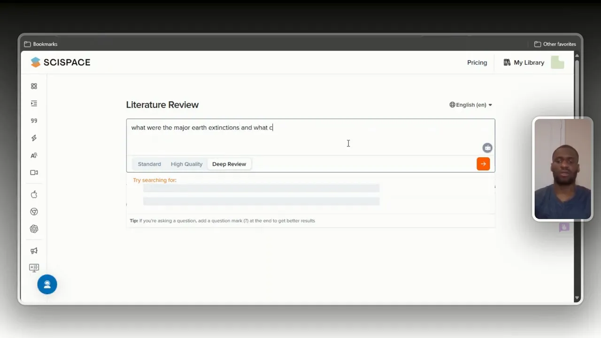
Task: Switch to High Quality mode
Action: 186,164
